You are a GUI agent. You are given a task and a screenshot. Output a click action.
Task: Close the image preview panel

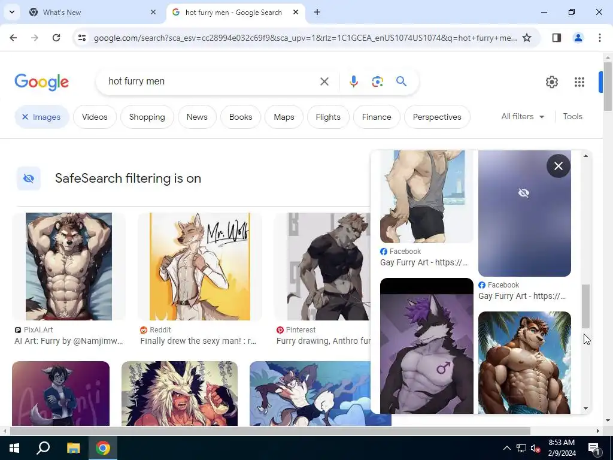pos(559,166)
